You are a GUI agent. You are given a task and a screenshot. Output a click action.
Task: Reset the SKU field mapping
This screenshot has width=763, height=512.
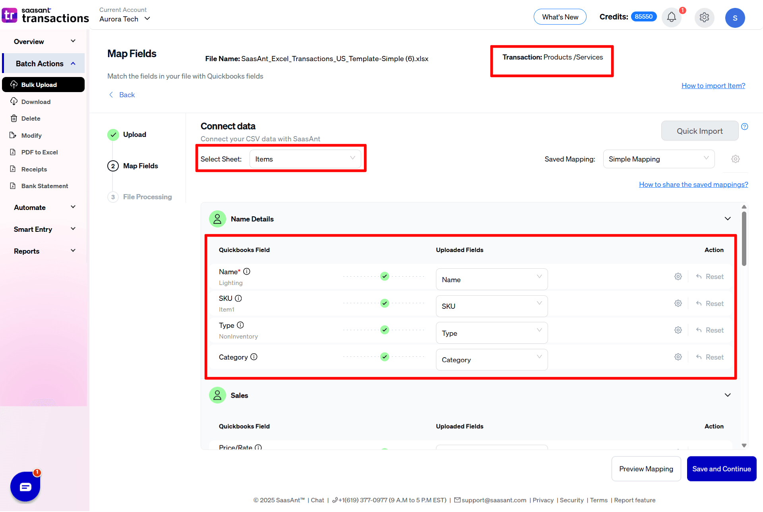(x=710, y=303)
